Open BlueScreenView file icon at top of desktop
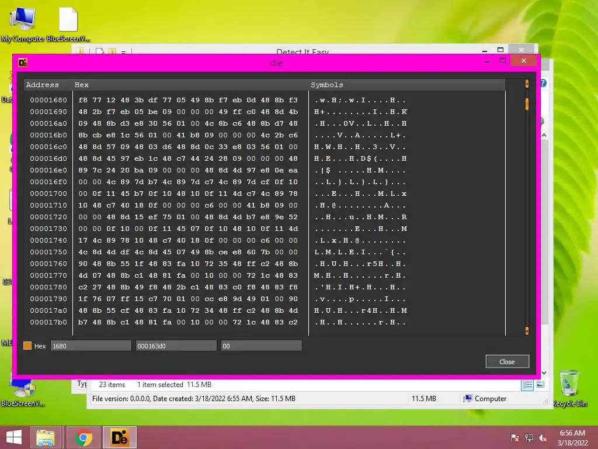This screenshot has height=449, width=598. coord(68,25)
